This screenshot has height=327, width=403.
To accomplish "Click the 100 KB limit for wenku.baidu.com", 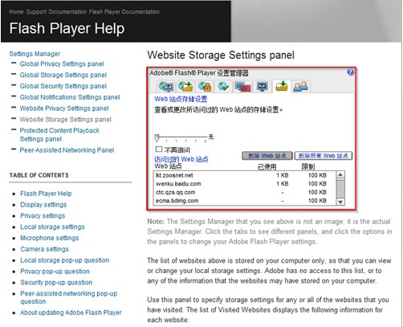I will (317, 184).
